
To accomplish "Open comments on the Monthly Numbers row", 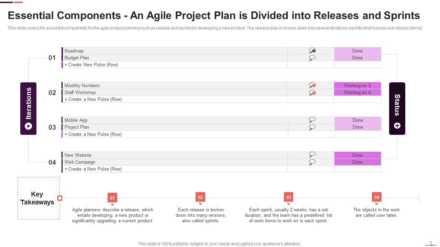I will click(312, 85).
